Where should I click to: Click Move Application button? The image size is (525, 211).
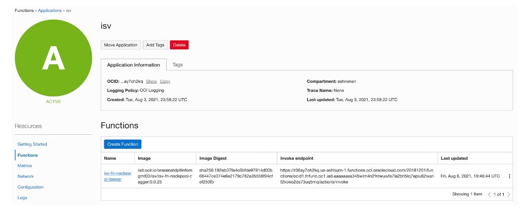121,45
